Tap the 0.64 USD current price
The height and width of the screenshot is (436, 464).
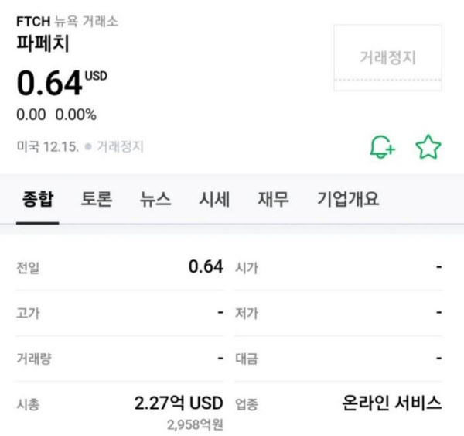(61, 84)
